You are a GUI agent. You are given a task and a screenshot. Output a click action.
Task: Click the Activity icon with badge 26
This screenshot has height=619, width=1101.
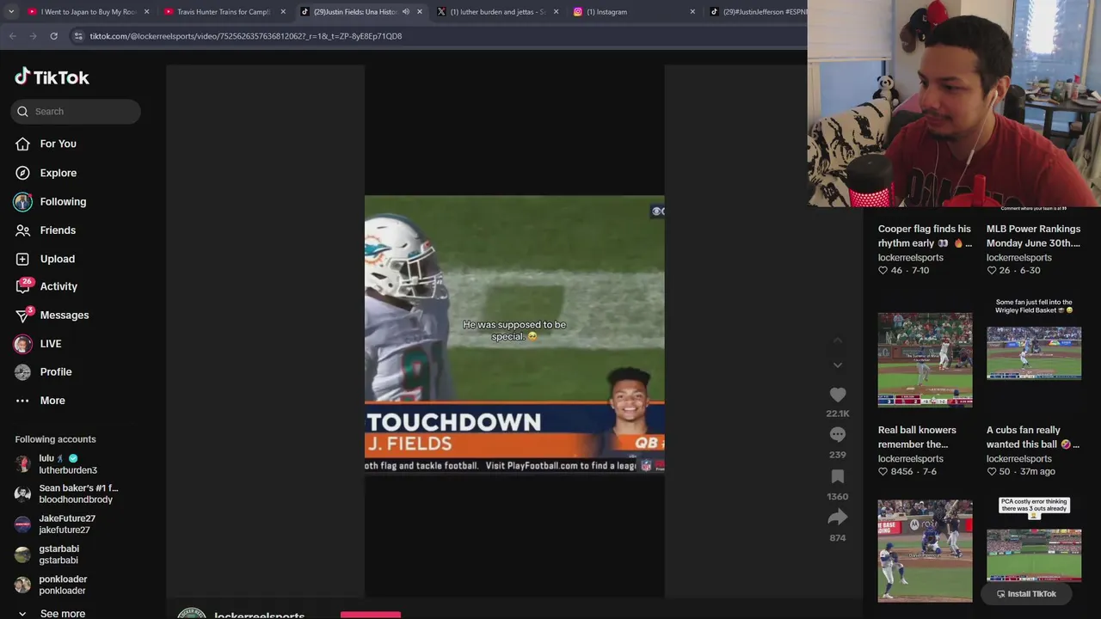coord(23,286)
